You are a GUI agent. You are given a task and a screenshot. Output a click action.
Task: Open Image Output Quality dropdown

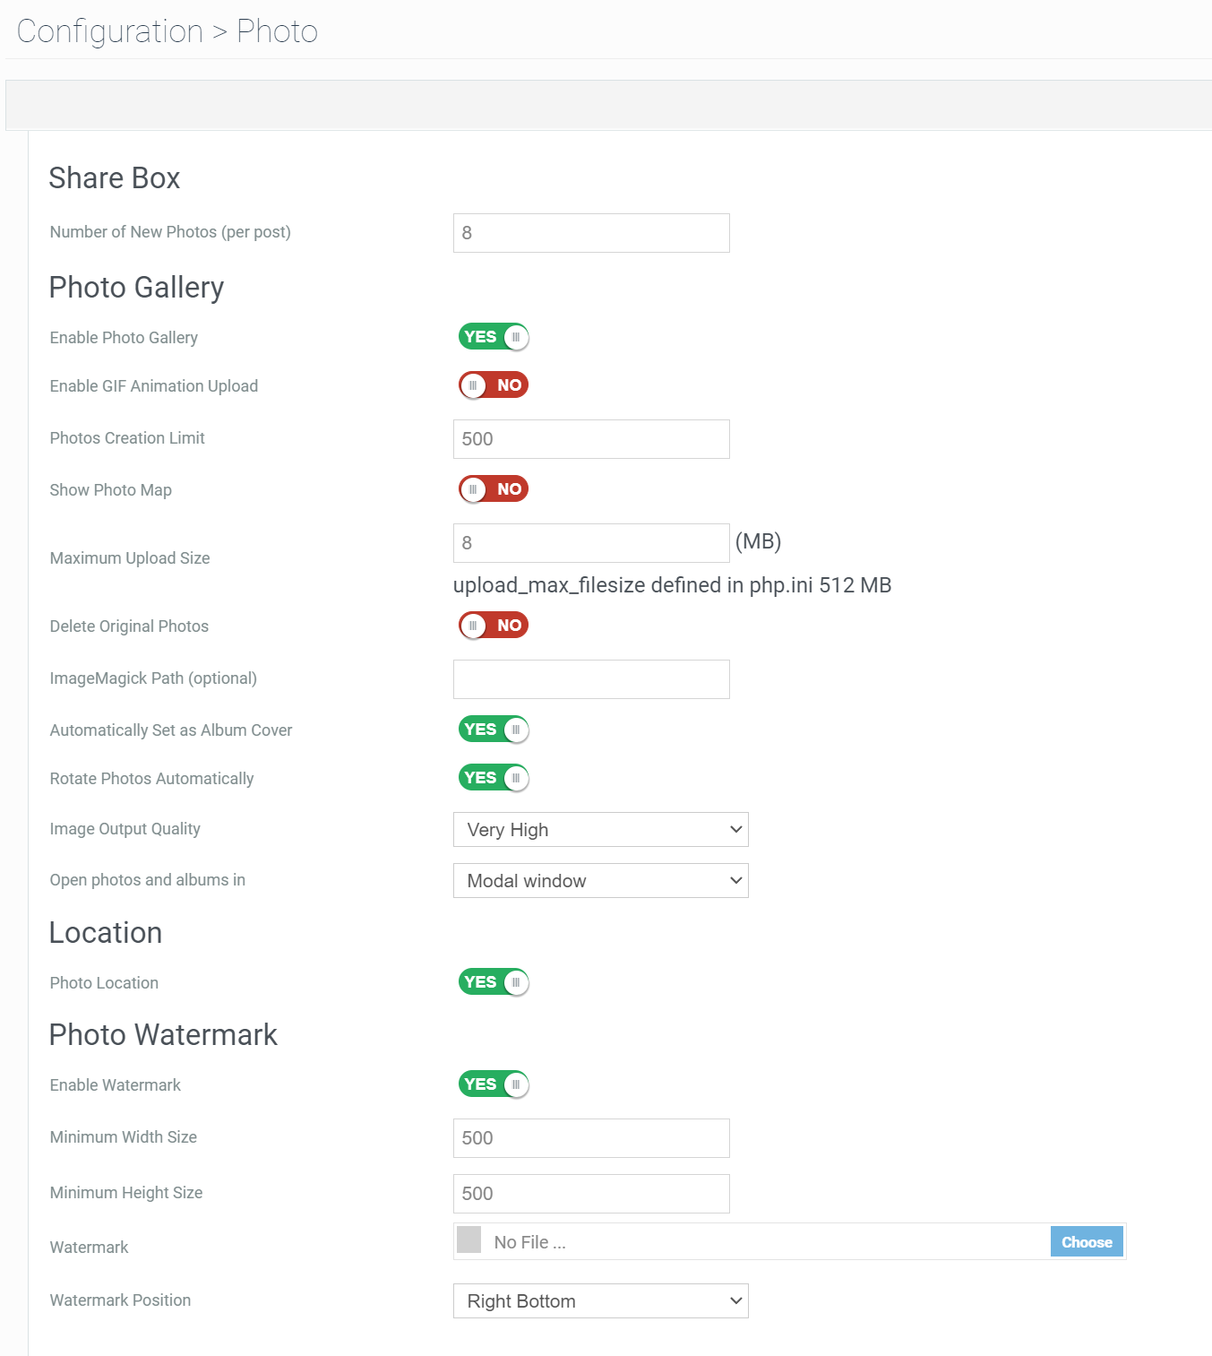[600, 830]
